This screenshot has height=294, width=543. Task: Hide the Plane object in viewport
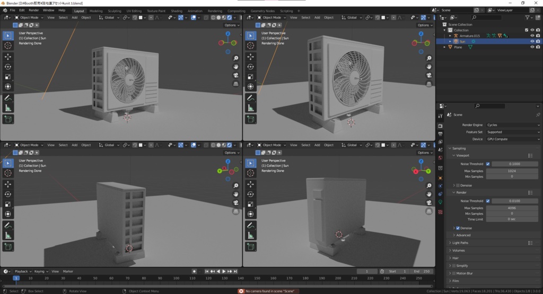[532, 47]
